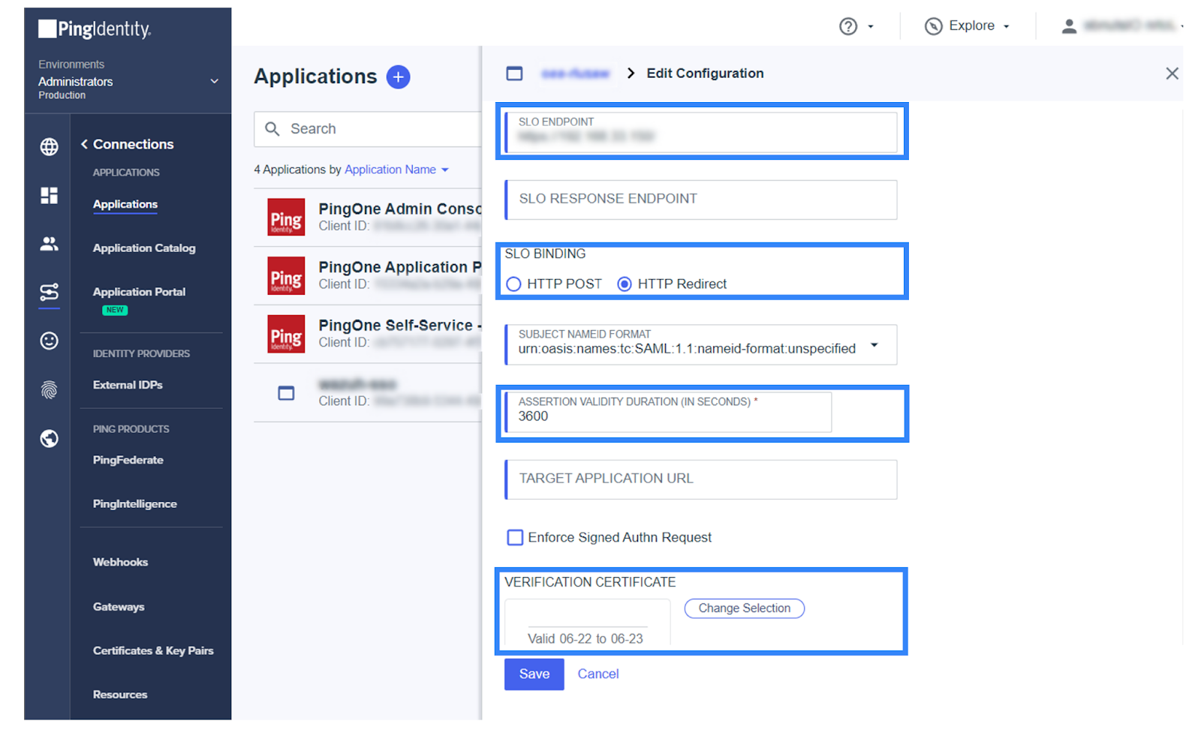Open the smiley experiences icon in sidebar
1201x730 pixels.
[50, 341]
